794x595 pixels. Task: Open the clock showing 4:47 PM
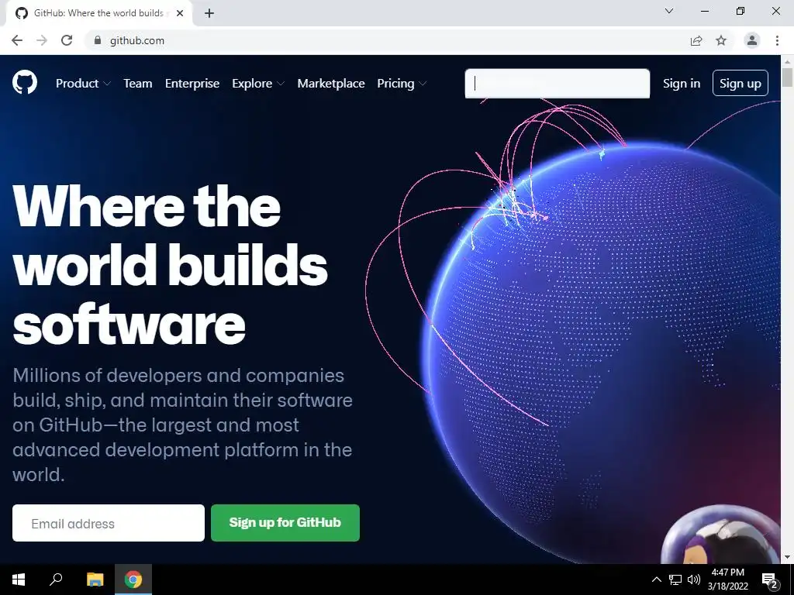[x=727, y=580]
